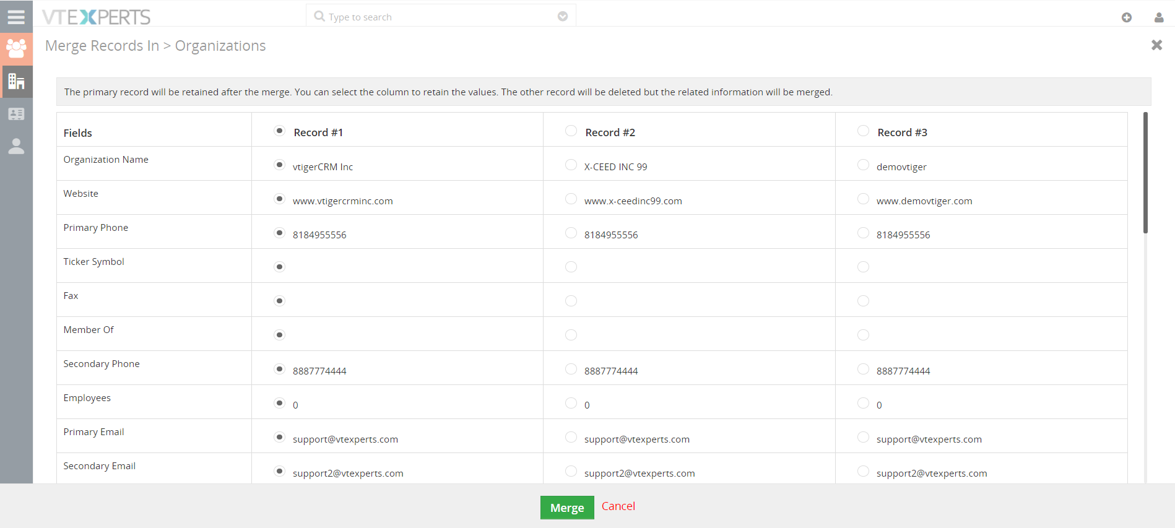Select Record #2 as primary
Image resolution: width=1175 pixels, height=528 pixels.
coord(571,131)
